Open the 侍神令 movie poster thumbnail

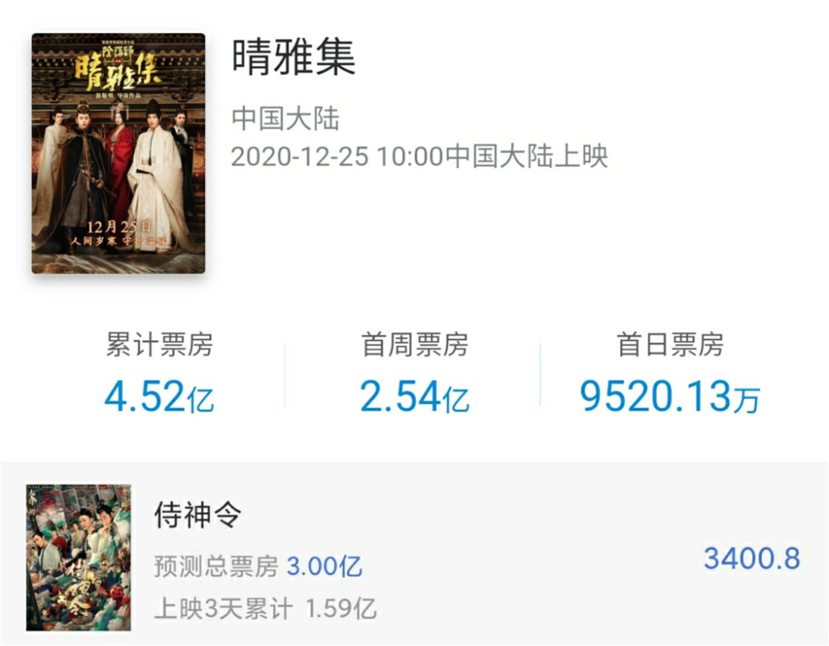coord(78,557)
